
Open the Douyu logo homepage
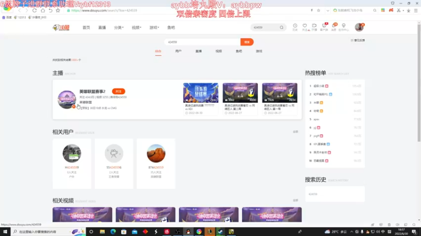61,28
